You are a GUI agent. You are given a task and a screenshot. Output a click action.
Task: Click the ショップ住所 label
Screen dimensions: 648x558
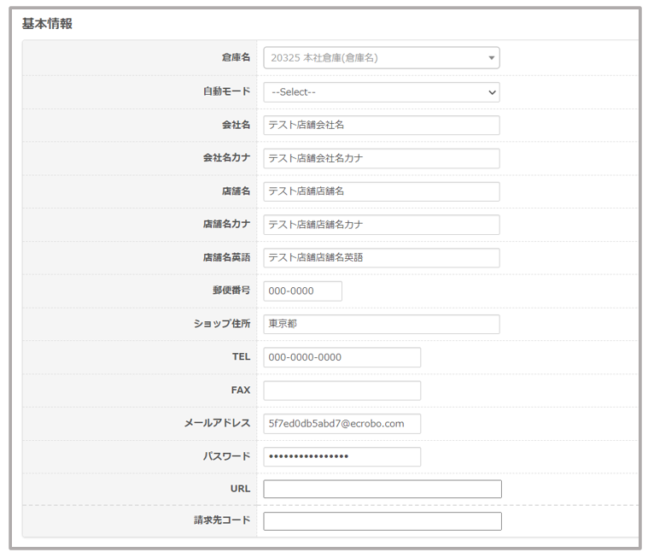pyautogui.click(x=222, y=324)
